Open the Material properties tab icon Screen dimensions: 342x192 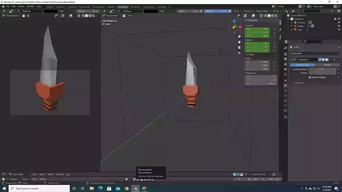click(x=285, y=111)
